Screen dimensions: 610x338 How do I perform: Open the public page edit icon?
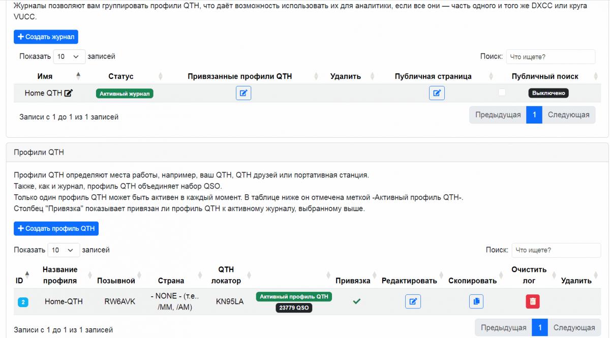point(437,93)
